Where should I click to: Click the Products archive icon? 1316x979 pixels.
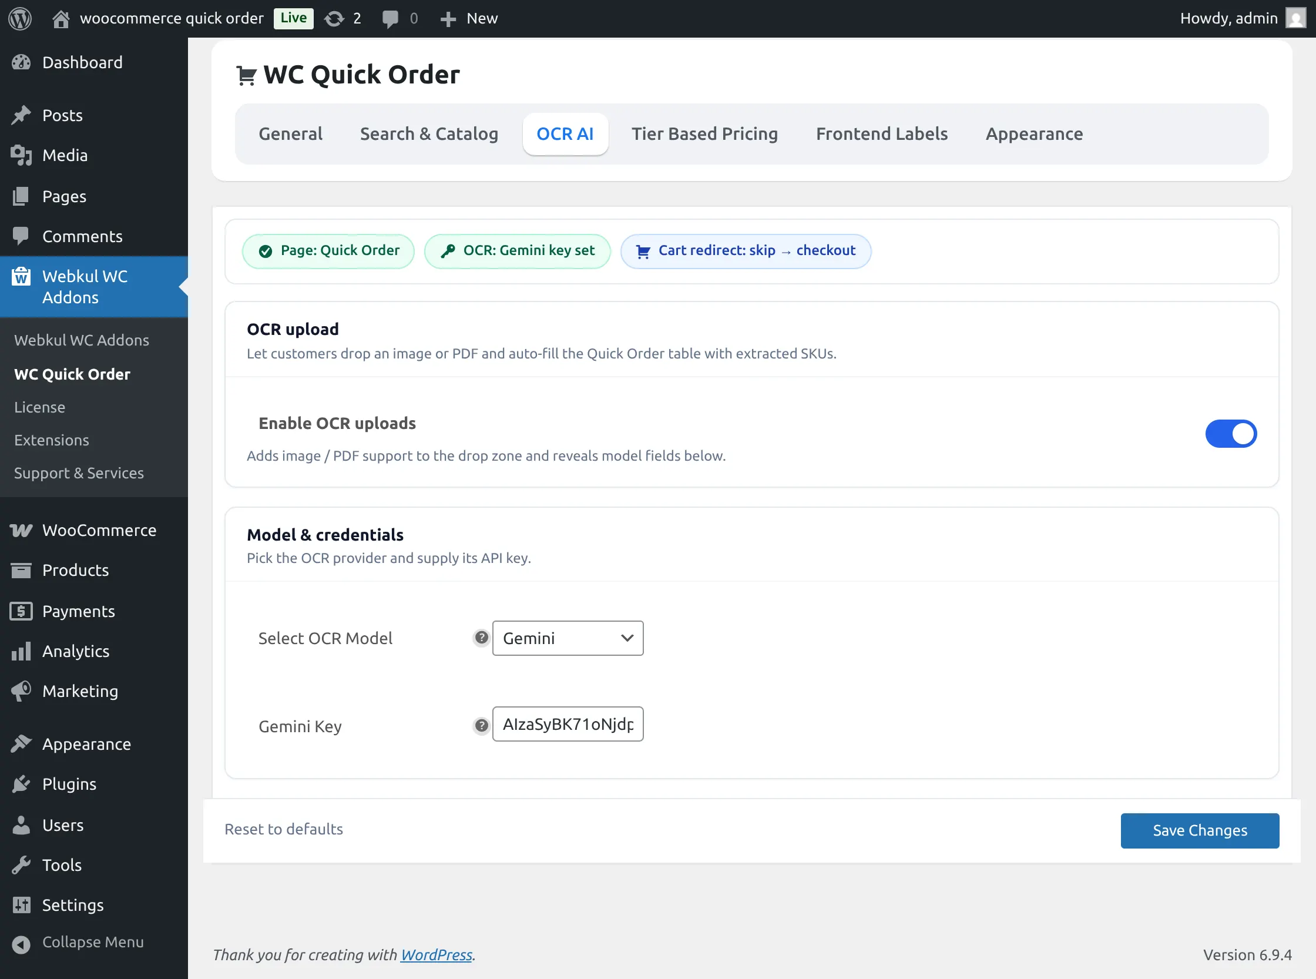(21, 570)
